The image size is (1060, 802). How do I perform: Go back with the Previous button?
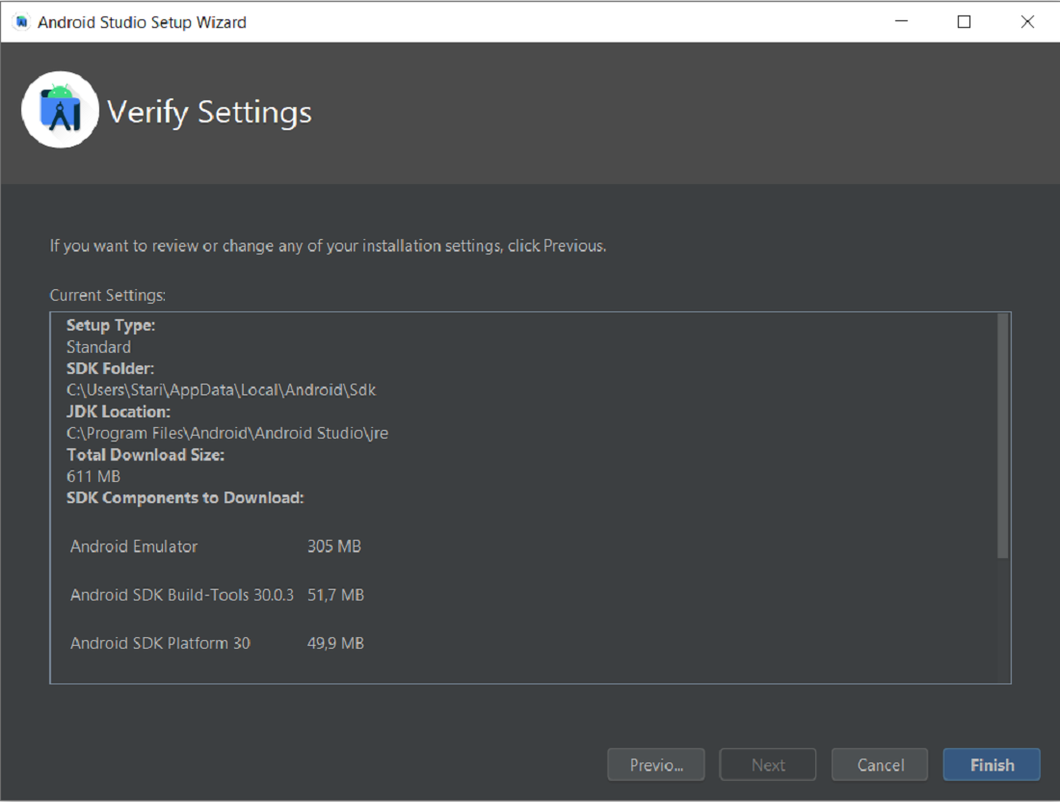656,764
